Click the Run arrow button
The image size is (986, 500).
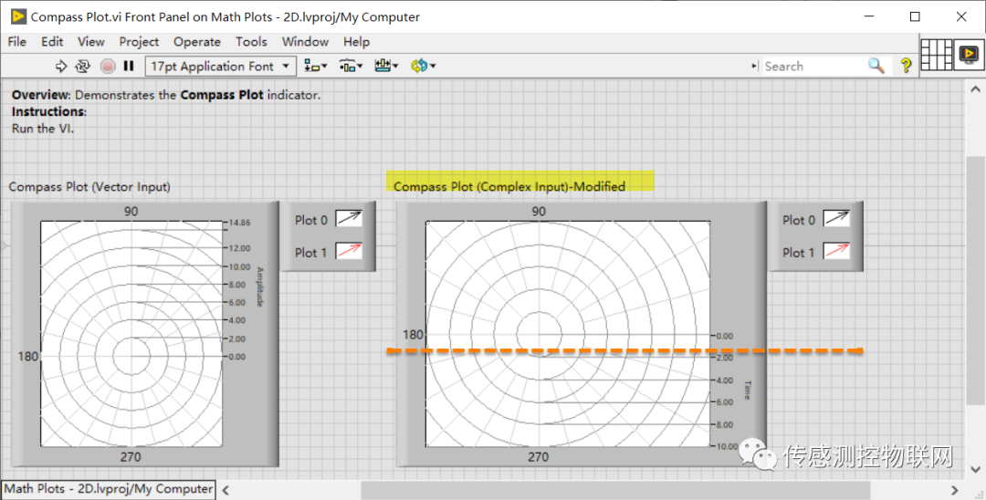pos(61,66)
